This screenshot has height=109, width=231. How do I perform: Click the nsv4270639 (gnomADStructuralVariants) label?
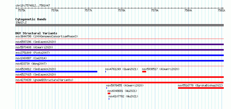click(44, 80)
